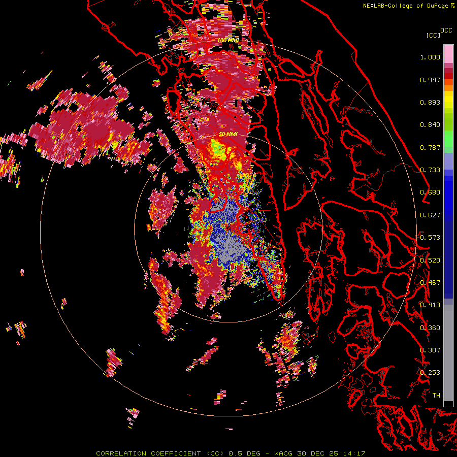Screen dimensions: 457x457
Task: Click the 0.467 scale value
Action: point(430,283)
